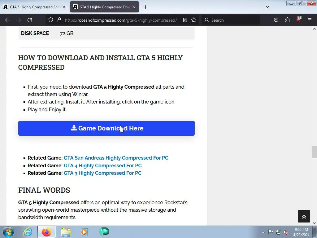Image resolution: width=317 pixels, height=238 pixels.
Task: Click the search magnifier icon
Action: [x=207, y=20]
